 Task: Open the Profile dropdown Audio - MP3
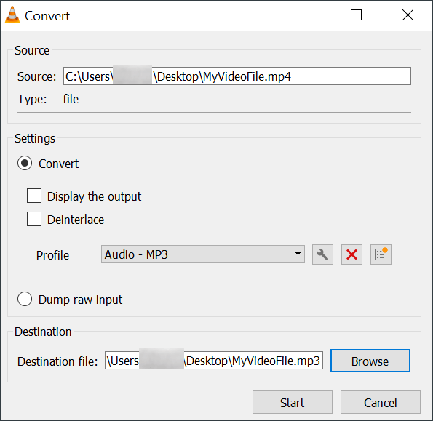click(203, 254)
